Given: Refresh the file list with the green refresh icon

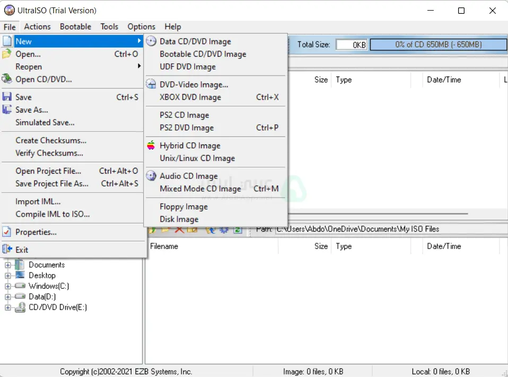Looking at the screenshot, I should pos(237,229).
